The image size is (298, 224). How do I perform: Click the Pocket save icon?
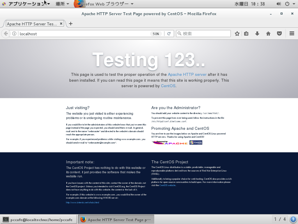[x=279, y=34]
